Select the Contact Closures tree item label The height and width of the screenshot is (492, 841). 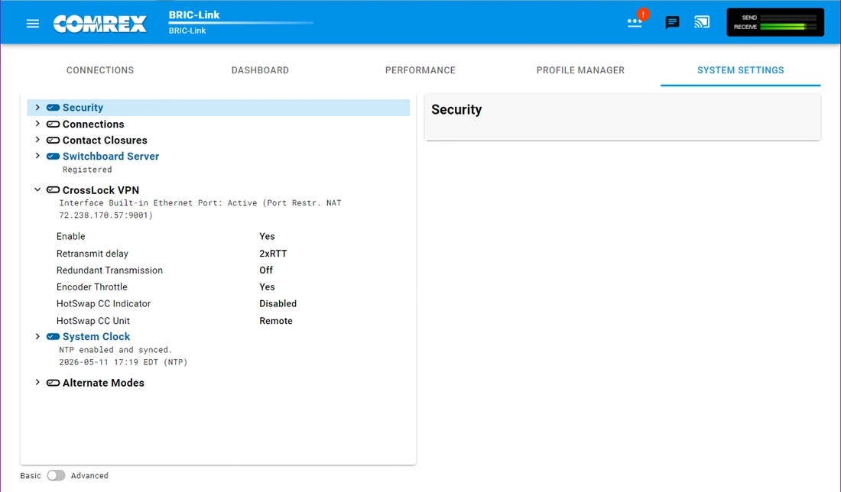pyautogui.click(x=105, y=141)
